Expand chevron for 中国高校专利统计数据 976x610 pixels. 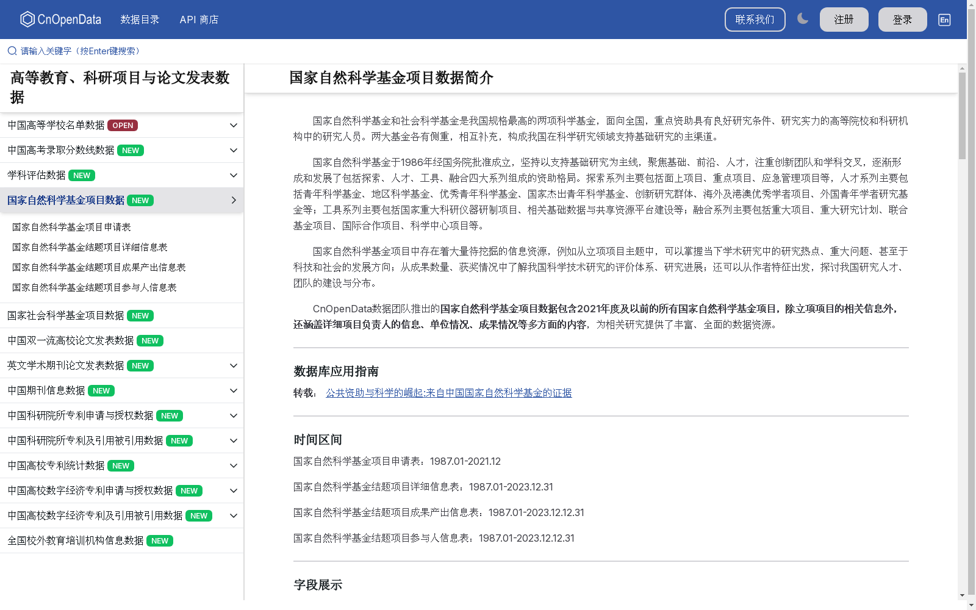click(x=233, y=465)
